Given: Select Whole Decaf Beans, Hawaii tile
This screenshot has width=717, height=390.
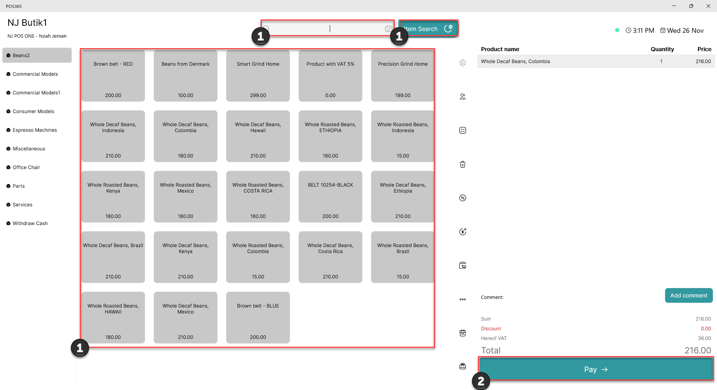Looking at the screenshot, I should [x=258, y=136].
